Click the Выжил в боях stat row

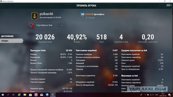click(51, 63)
